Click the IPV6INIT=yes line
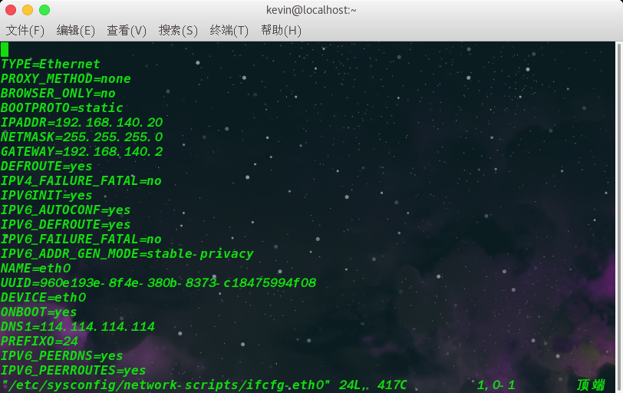623x393 pixels. click(46, 196)
